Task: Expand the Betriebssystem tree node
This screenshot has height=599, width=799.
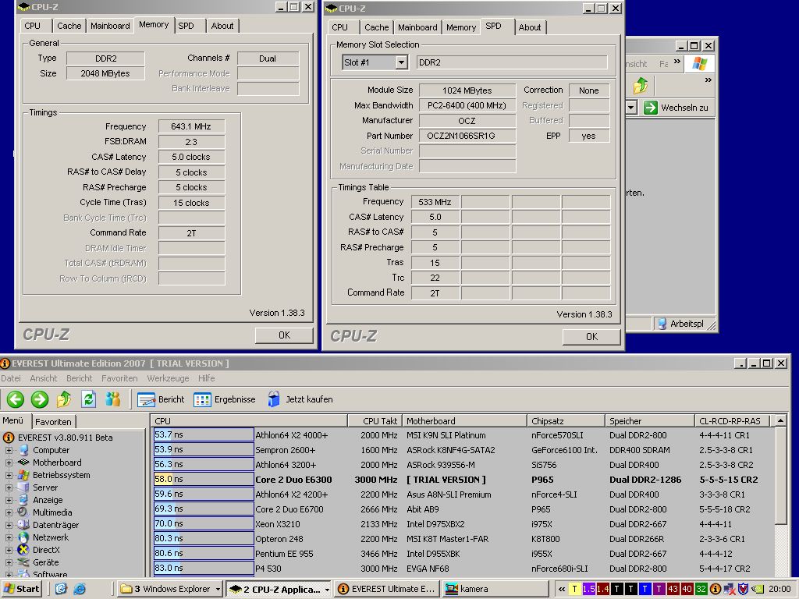Action: coord(9,475)
